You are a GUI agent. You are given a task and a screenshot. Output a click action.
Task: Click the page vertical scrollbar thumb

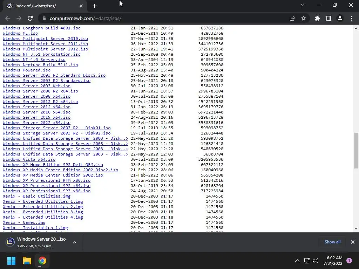point(356,151)
